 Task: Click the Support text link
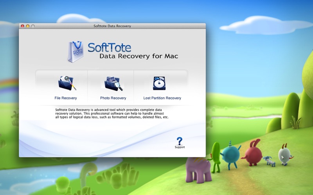pos(180,147)
